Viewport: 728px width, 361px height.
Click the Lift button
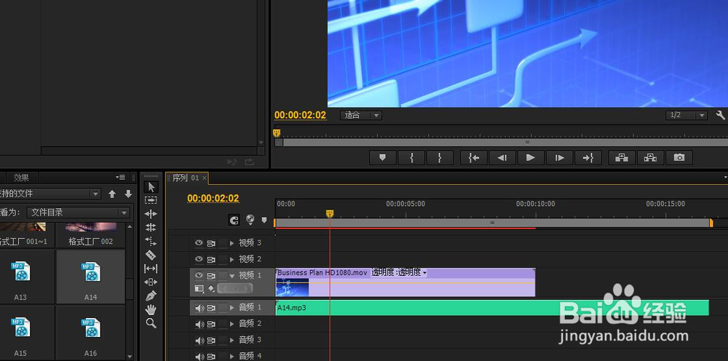pyautogui.click(x=622, y=158)
